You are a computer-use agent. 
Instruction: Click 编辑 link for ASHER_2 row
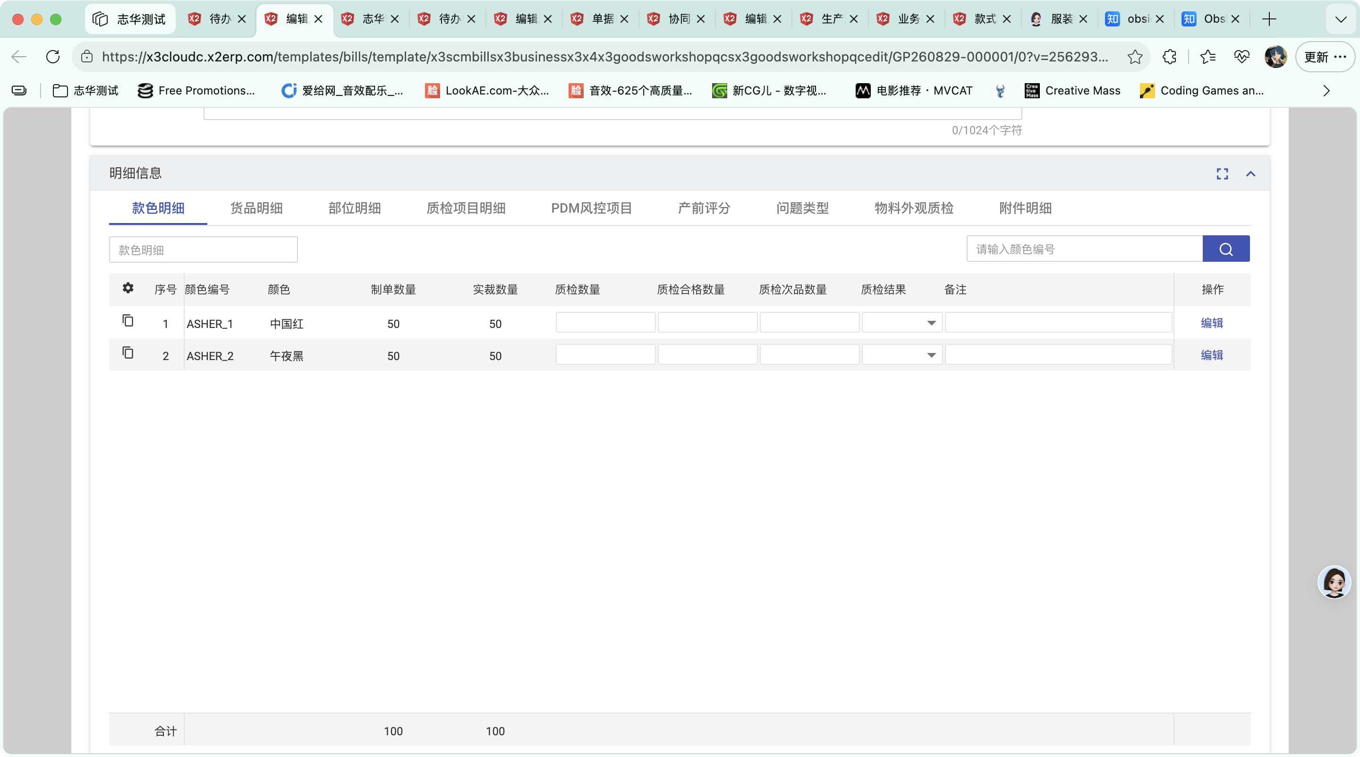pyautogui.click(x=1212, y=355)
